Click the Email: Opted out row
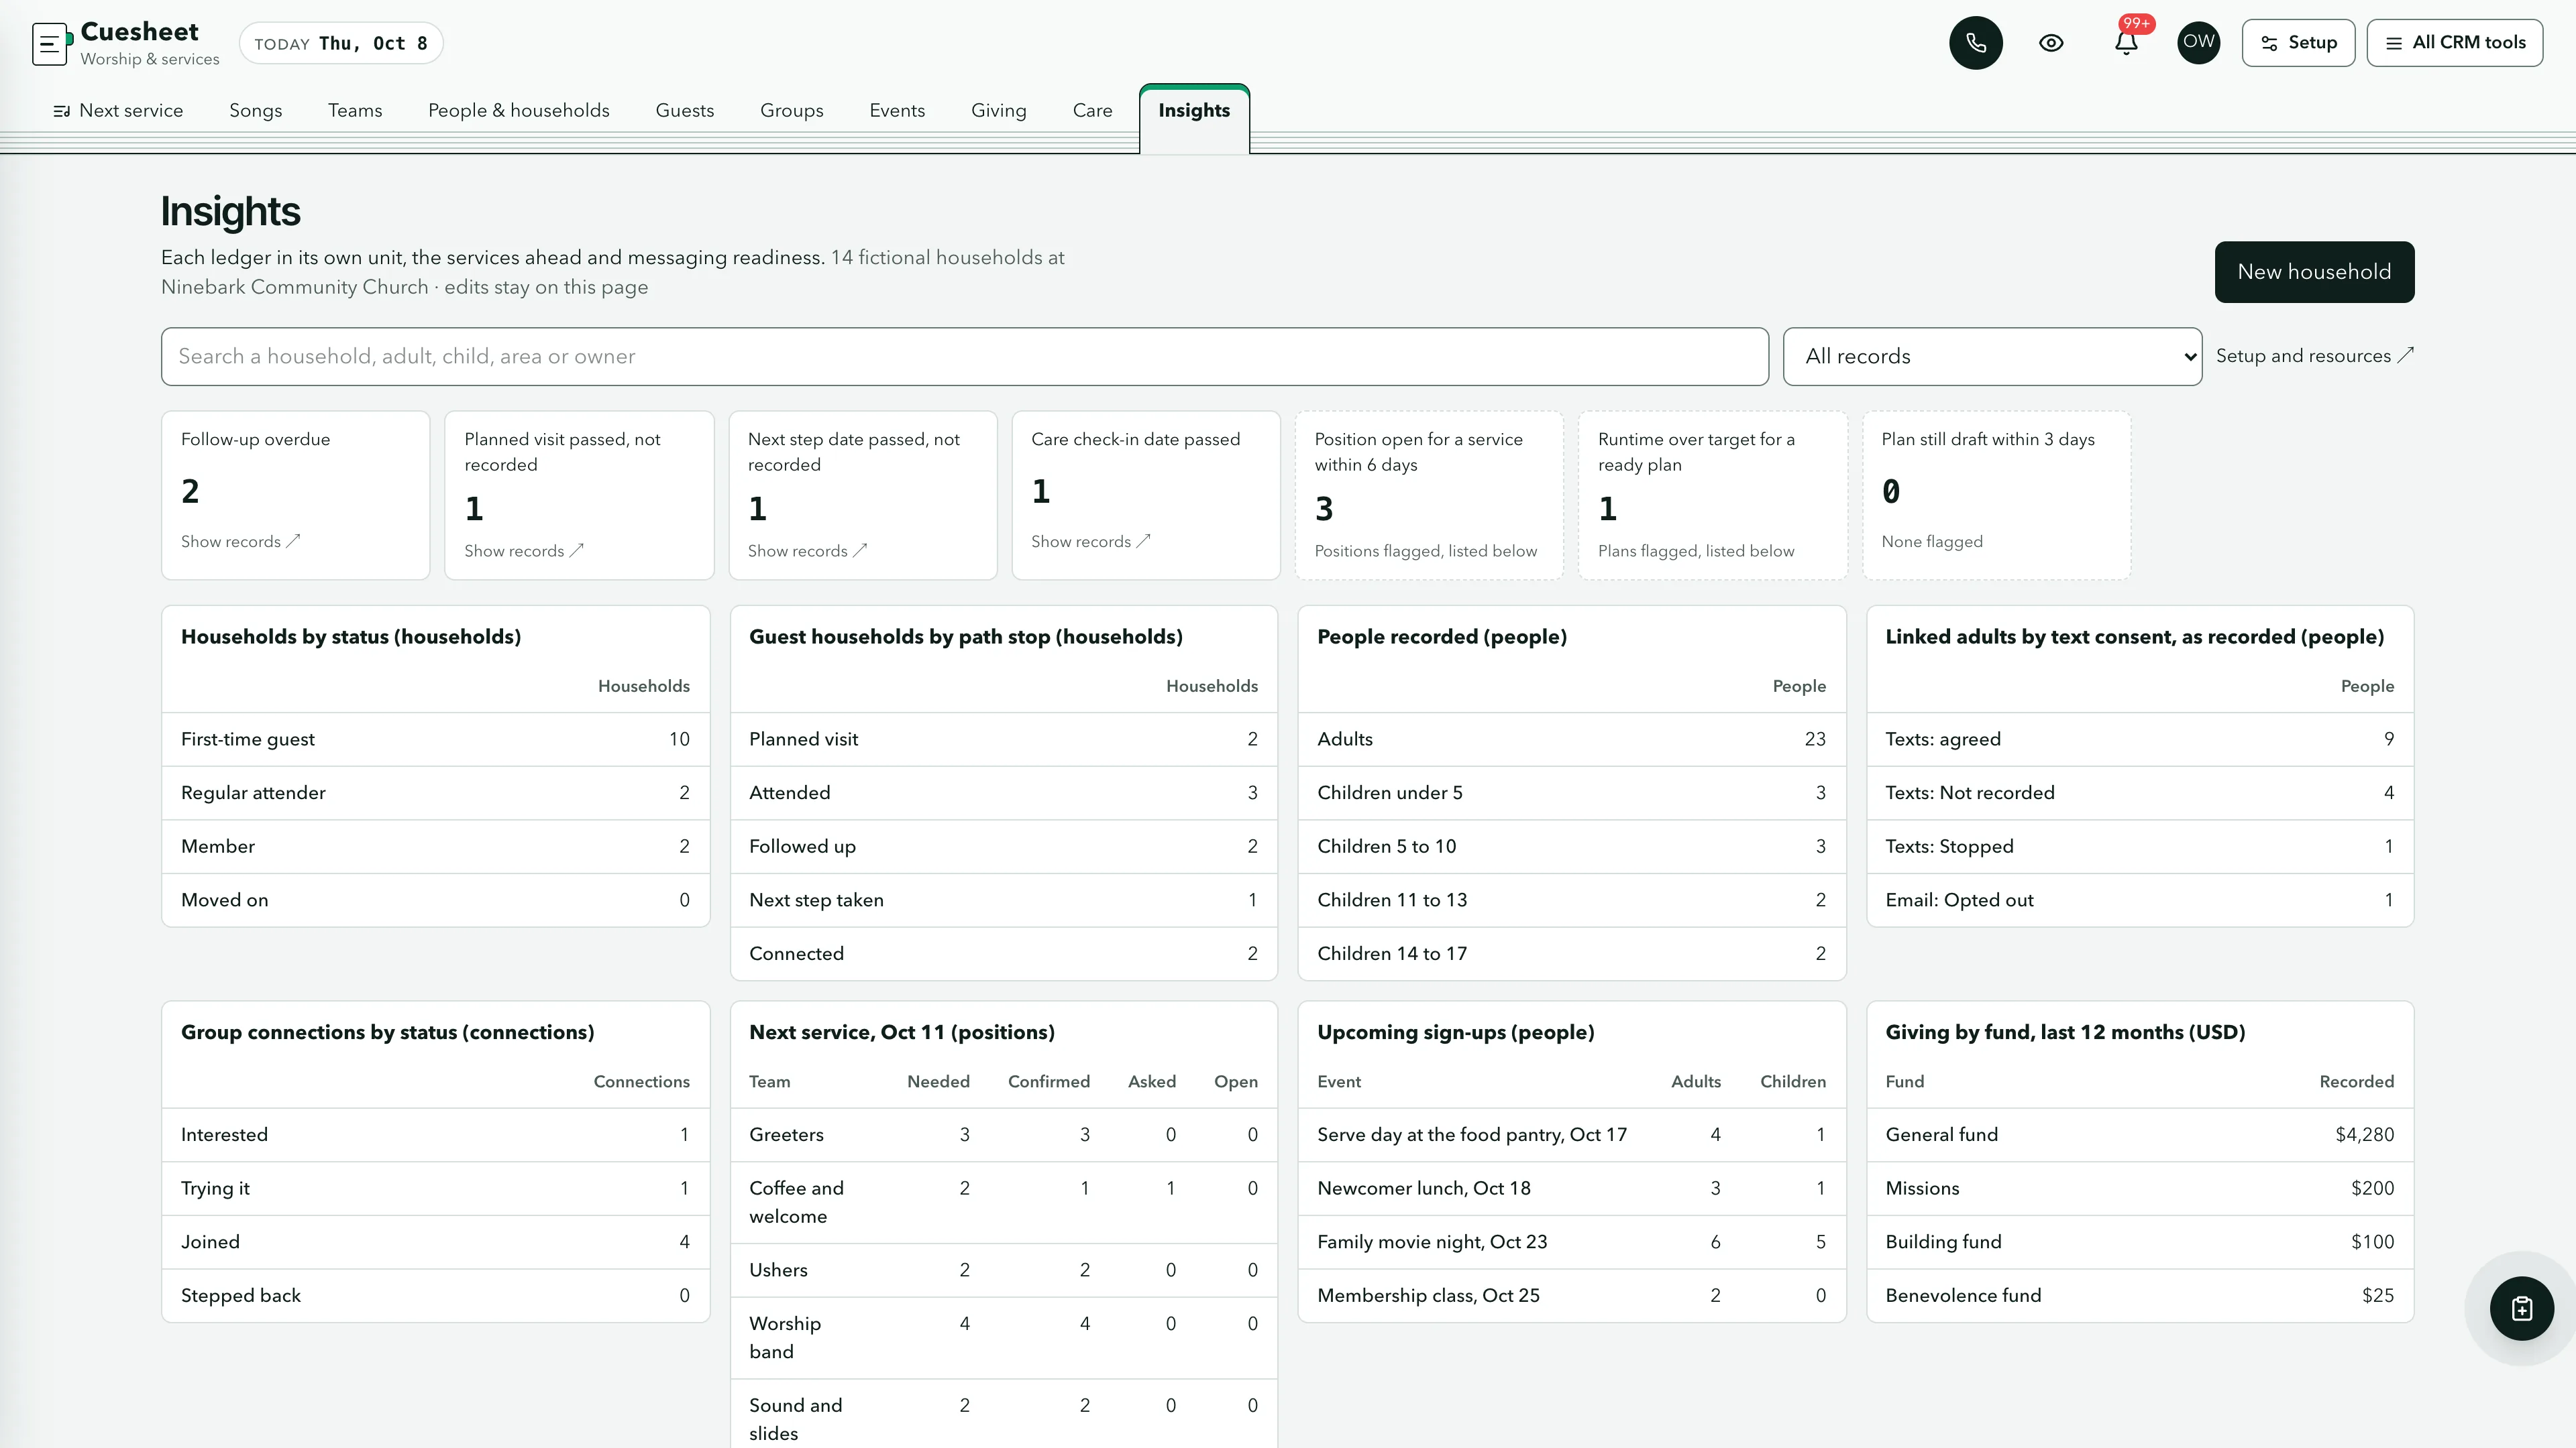Viewport: 2576px width, 1448px height. [x=2139, y=900]
